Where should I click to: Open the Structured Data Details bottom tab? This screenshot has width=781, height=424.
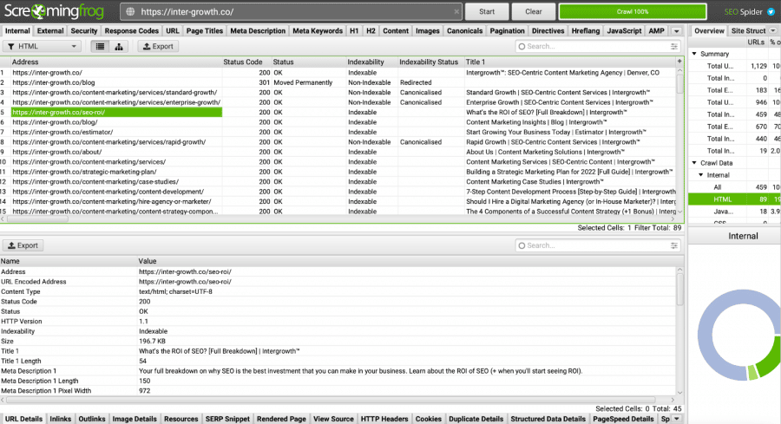[x=548, y=419]
